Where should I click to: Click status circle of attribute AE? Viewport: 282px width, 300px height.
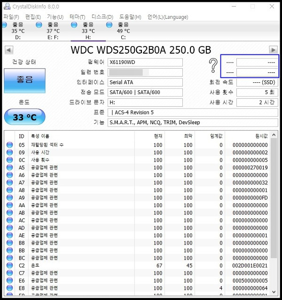[9, 235]
